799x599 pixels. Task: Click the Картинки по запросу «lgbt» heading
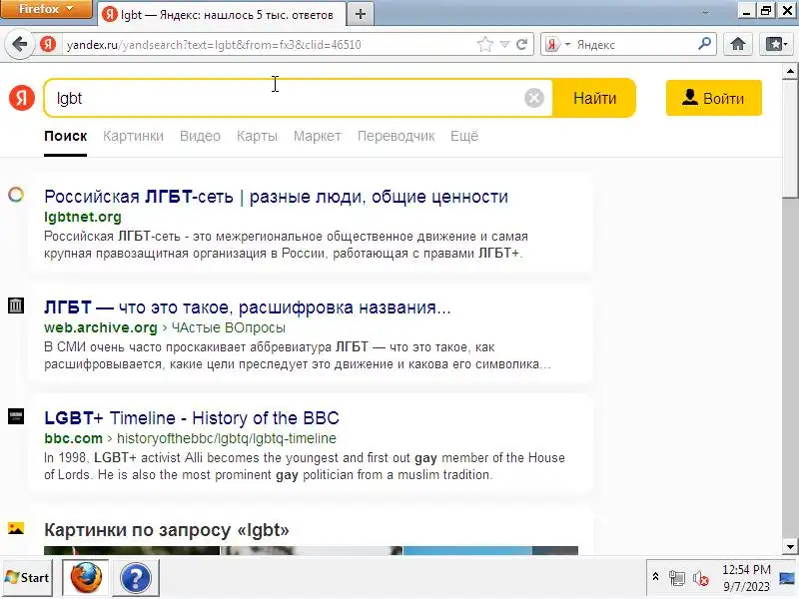coord(166,530)
